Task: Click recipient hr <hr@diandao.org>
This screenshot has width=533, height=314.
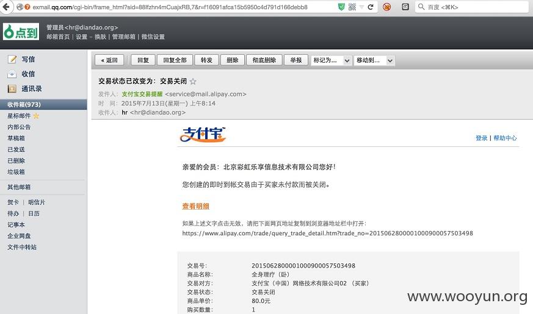Action: click(154, 112)
